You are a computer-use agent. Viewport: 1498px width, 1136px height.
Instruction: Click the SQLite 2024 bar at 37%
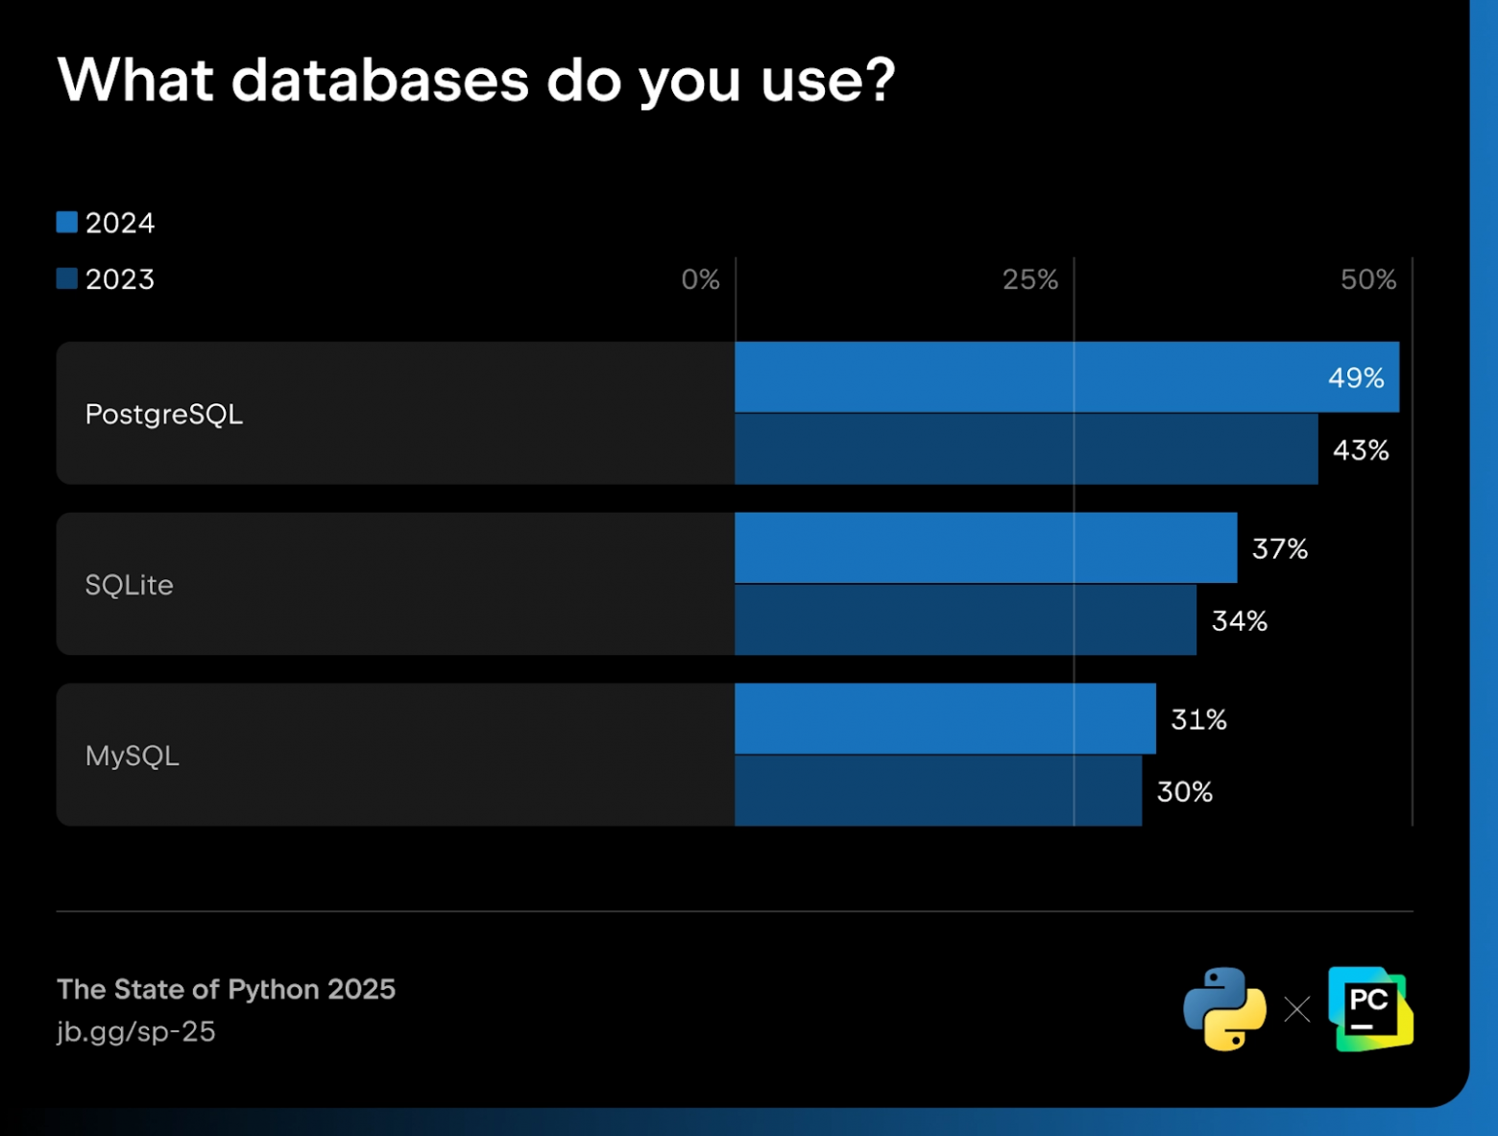pos(986,548)
